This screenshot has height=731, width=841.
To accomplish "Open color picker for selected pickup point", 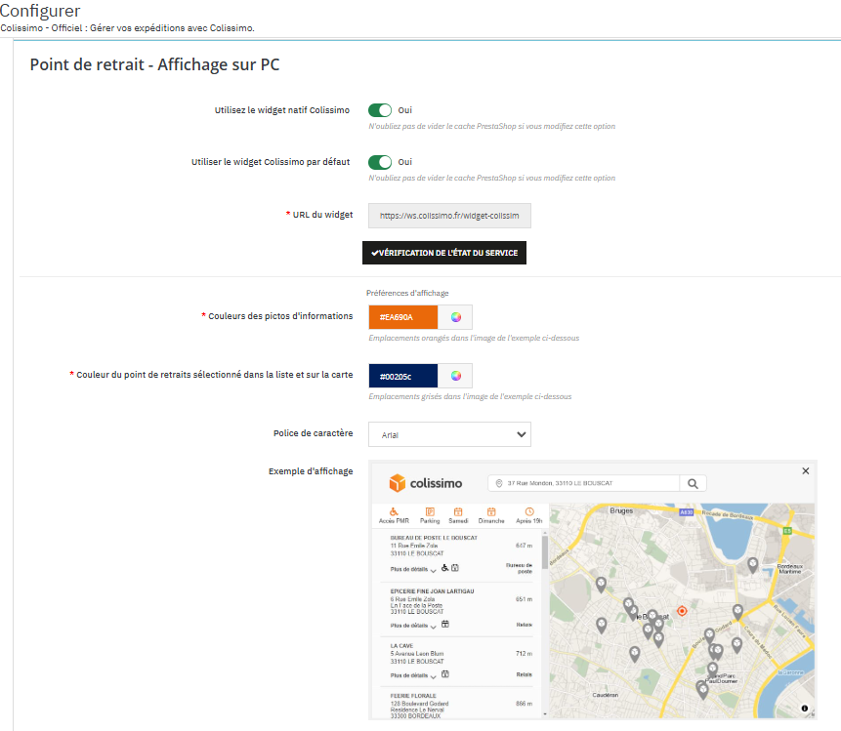I will pyautogui.click(x=455, y=376).
